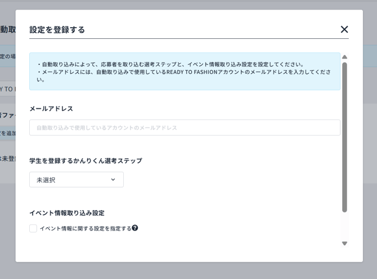Click the イベント情報取り込み設定 section heading
This screenshot has height=279, width=377.
tap(67, 213)
